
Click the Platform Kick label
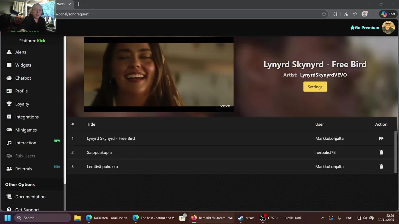tap(32, 41)
